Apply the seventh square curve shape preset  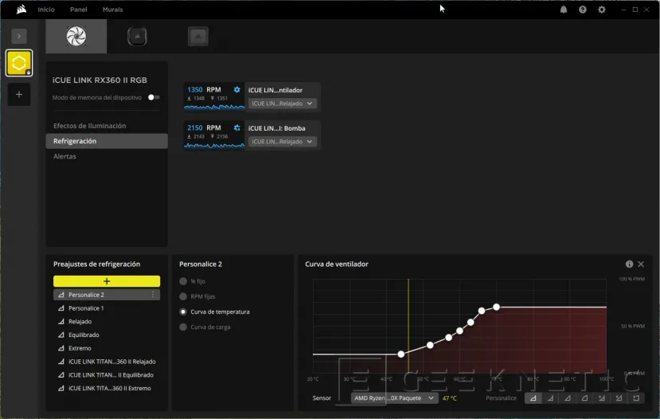(636, 398)
